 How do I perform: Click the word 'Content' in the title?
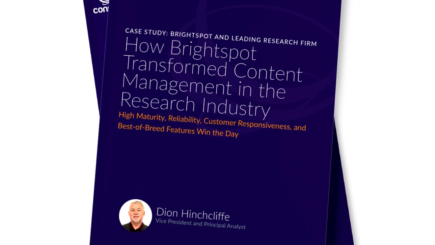tap(268, 72)
